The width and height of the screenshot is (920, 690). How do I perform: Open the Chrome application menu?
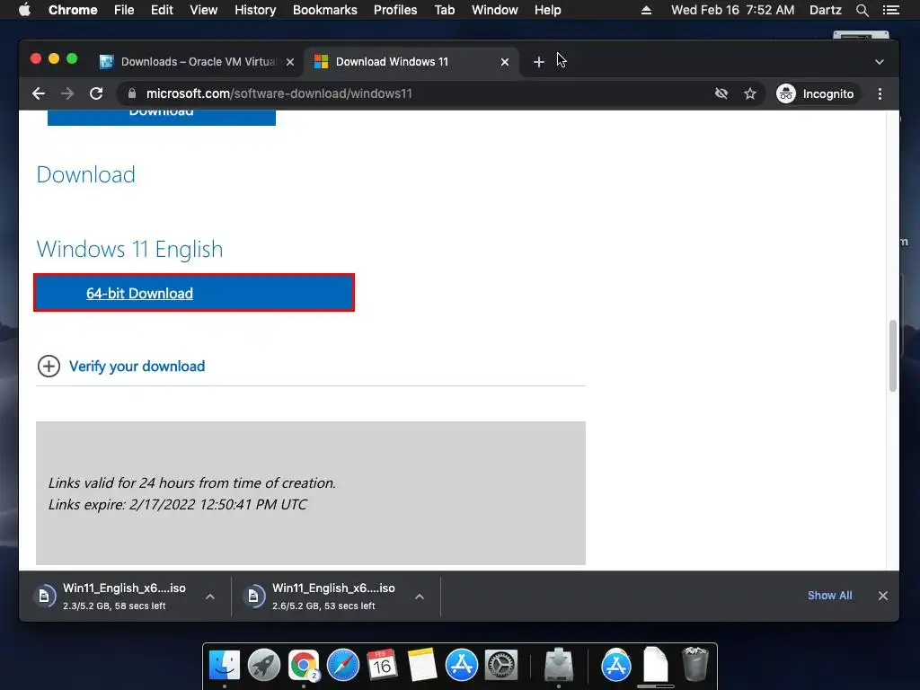tap(73, 10)
